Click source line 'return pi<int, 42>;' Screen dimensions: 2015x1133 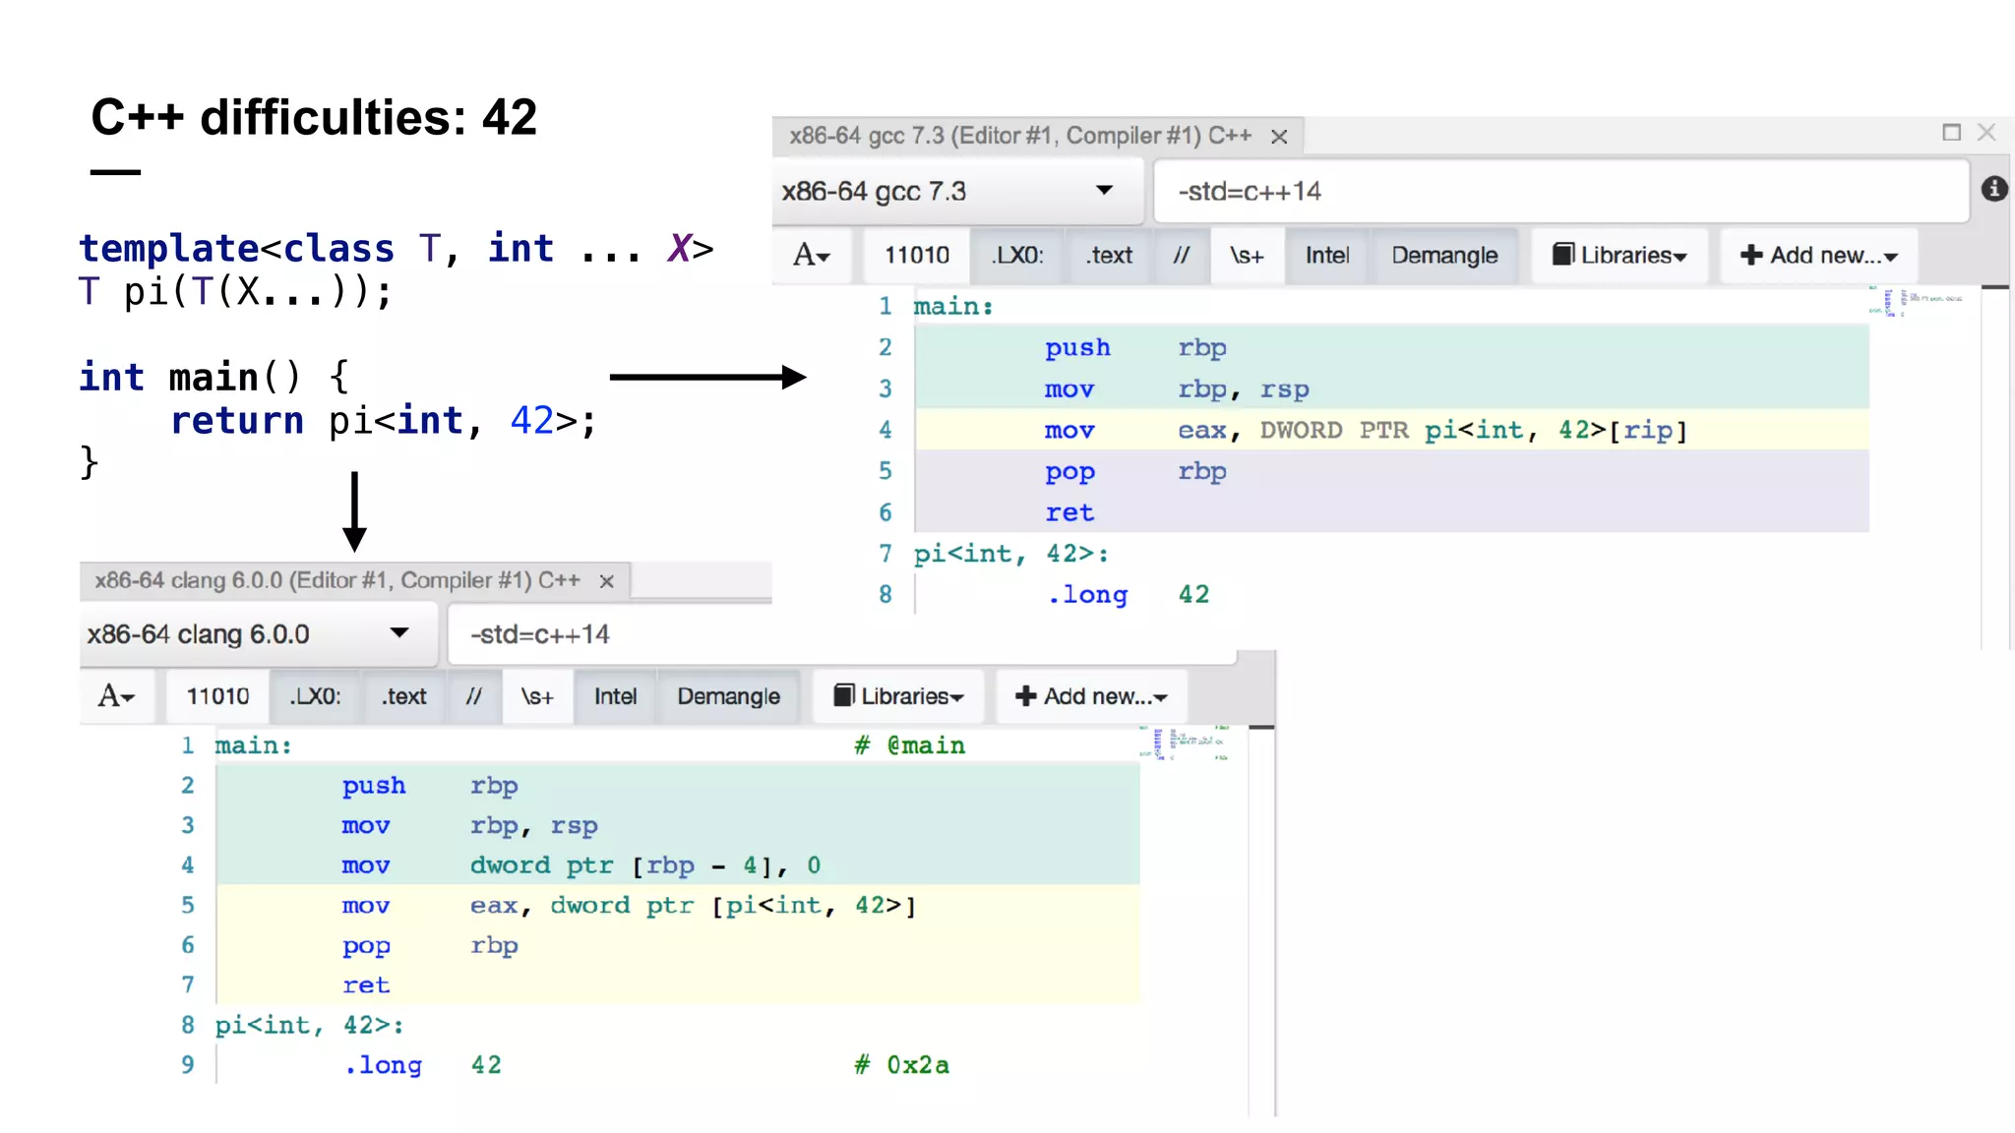point(384,421)
